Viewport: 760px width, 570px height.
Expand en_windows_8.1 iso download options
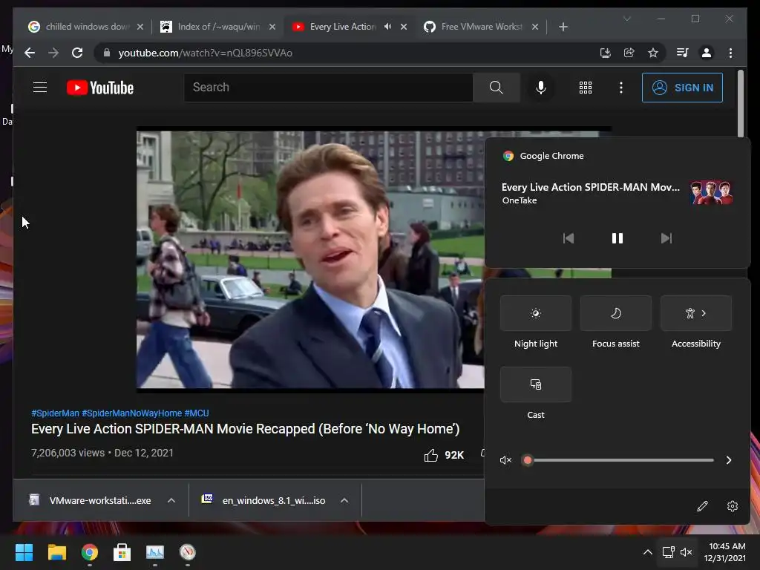[344, 500]
